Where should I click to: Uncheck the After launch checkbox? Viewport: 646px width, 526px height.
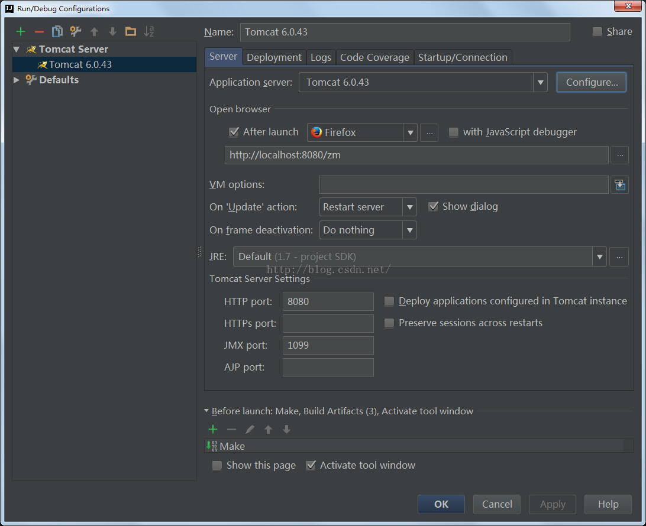pyautogui.click(x=234, y=132)
